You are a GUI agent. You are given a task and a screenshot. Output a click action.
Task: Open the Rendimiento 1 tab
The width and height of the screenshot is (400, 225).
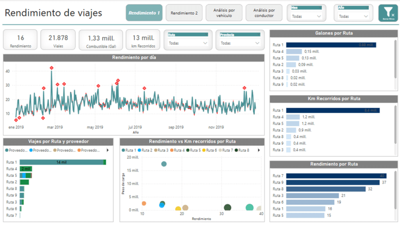click(x=144, y=13)
